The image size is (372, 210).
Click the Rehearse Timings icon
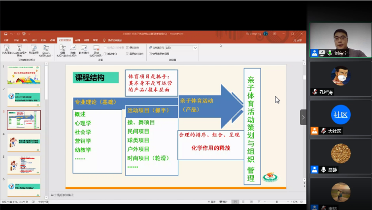[x=83, y=48]
